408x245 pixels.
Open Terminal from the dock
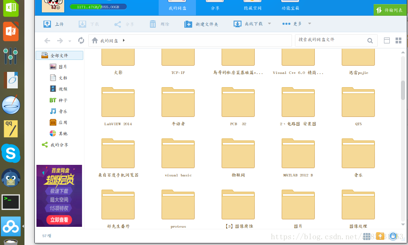11,202
